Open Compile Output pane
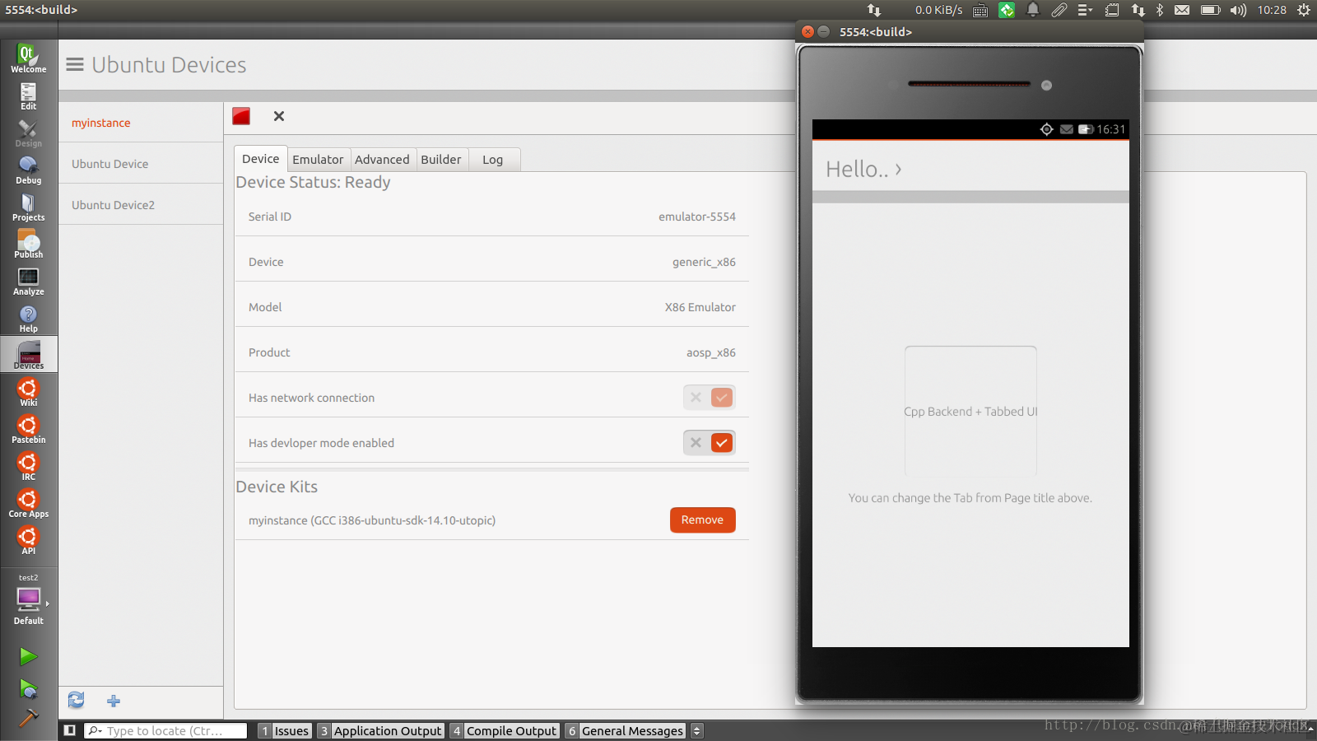 pos(504,731)
